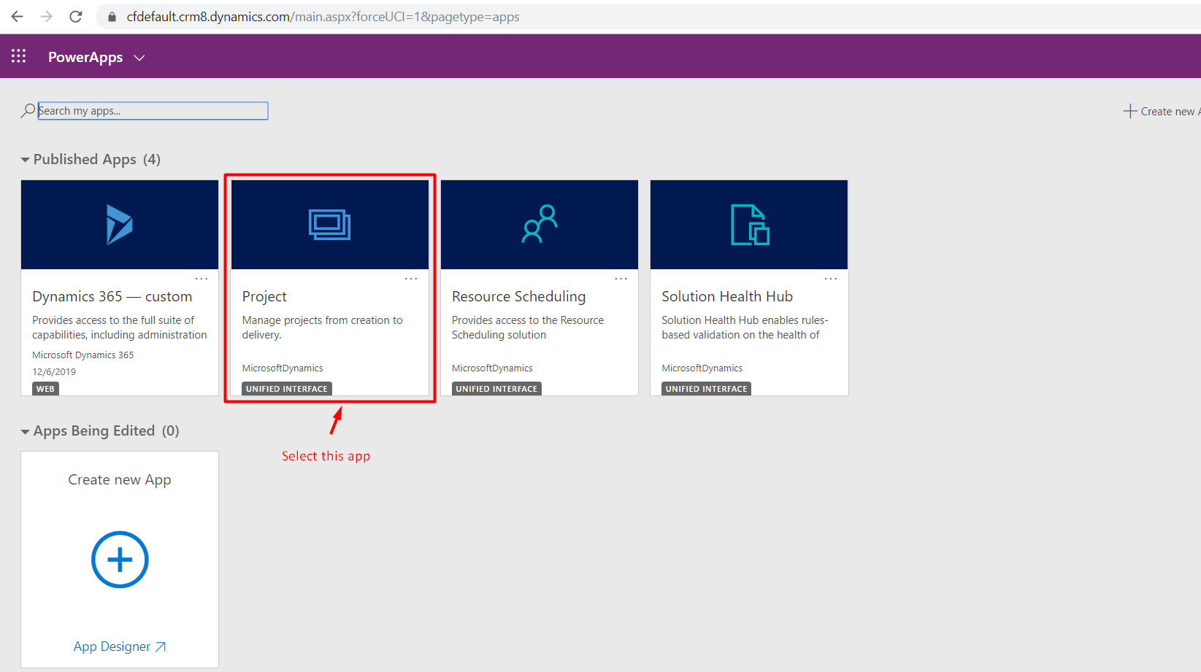Select the Solution Health Hub title
Viewport: 1201px width, 672px height.
coord(727,296)
